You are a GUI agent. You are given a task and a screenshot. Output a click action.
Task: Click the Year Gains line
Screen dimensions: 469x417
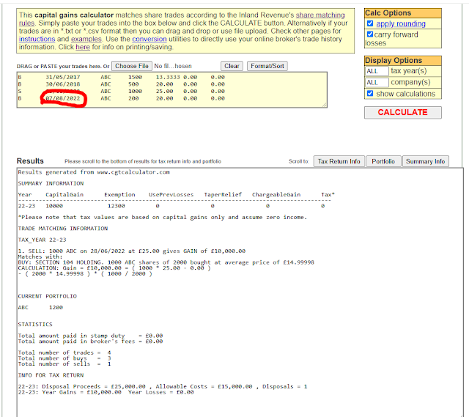pyautogui.click(x=106, y=392)
